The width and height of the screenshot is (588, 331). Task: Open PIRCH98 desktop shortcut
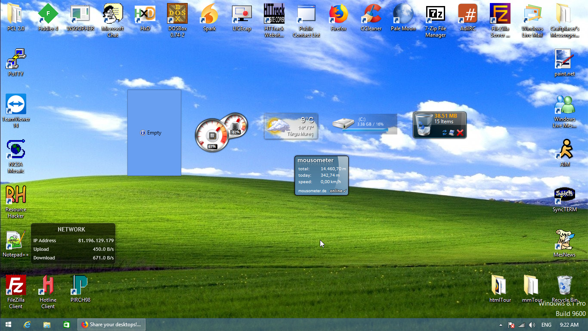[x=80, y=289]
